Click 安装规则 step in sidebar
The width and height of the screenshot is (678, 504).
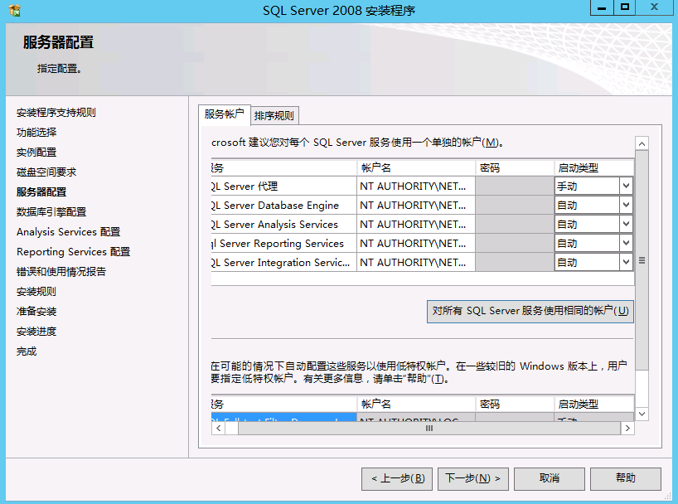pyautogui.click(x=36, y=292)
